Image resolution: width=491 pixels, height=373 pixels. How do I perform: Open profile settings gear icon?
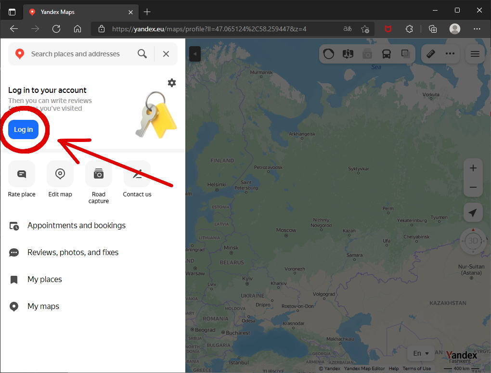(x=171, y=83)
